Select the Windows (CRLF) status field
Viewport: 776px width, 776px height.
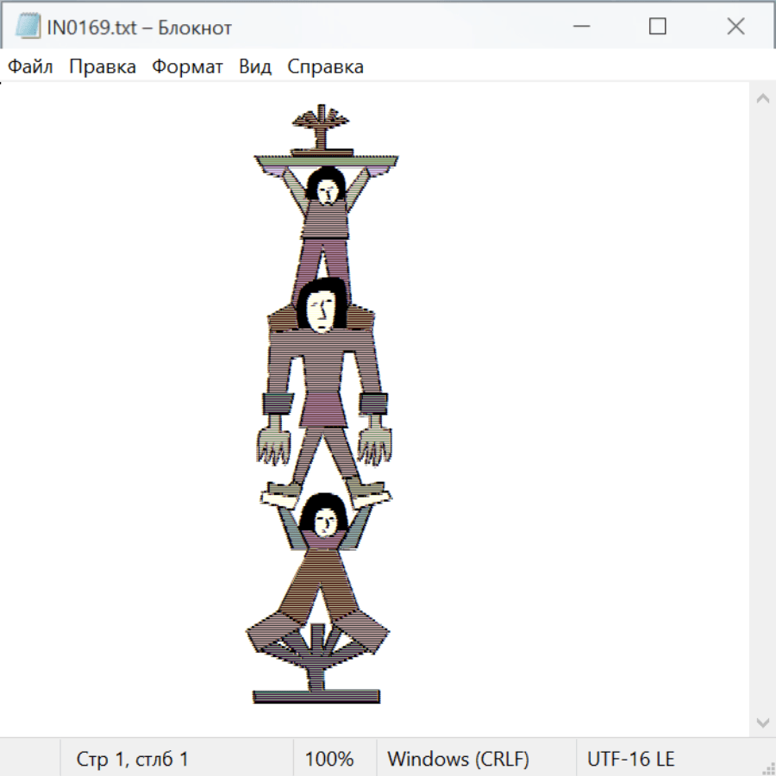[458, 759]
